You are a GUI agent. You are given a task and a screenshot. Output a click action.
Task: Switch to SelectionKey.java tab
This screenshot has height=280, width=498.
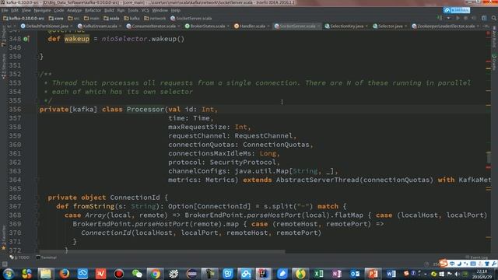click(x=346, y=26)
